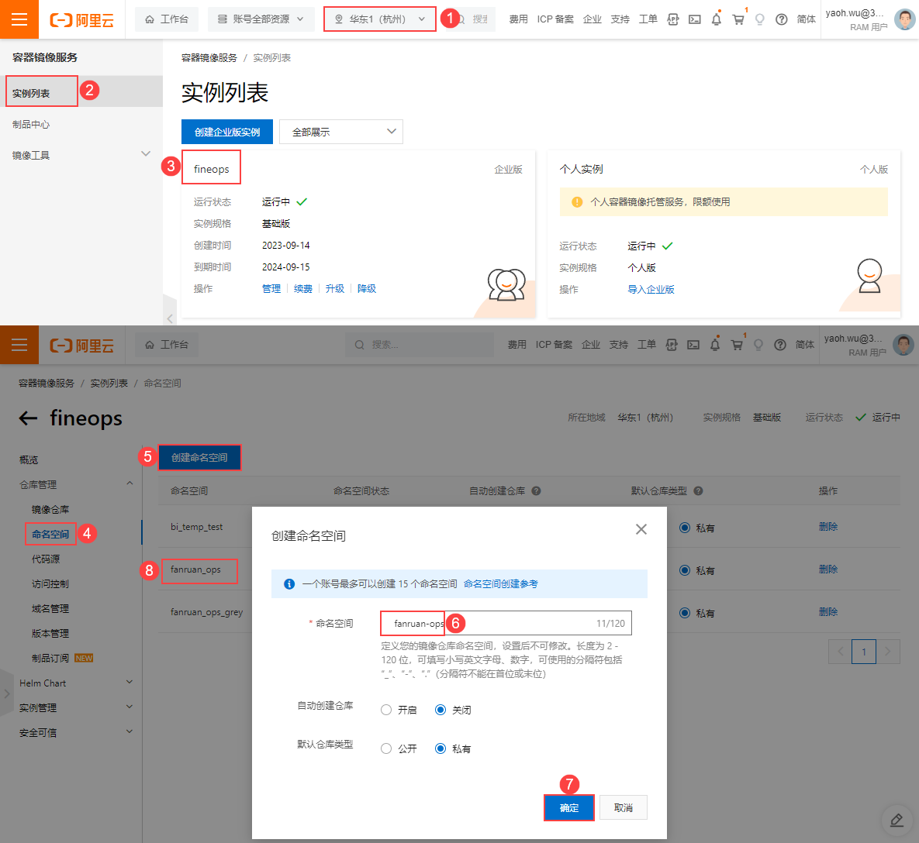Screen dimensions: 919x843
Task: Click the 命名空间 name input field
Action: 506,623
